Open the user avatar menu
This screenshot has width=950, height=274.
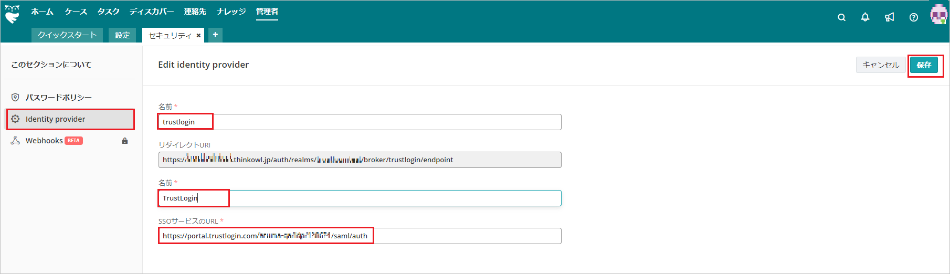pos(938,14)
